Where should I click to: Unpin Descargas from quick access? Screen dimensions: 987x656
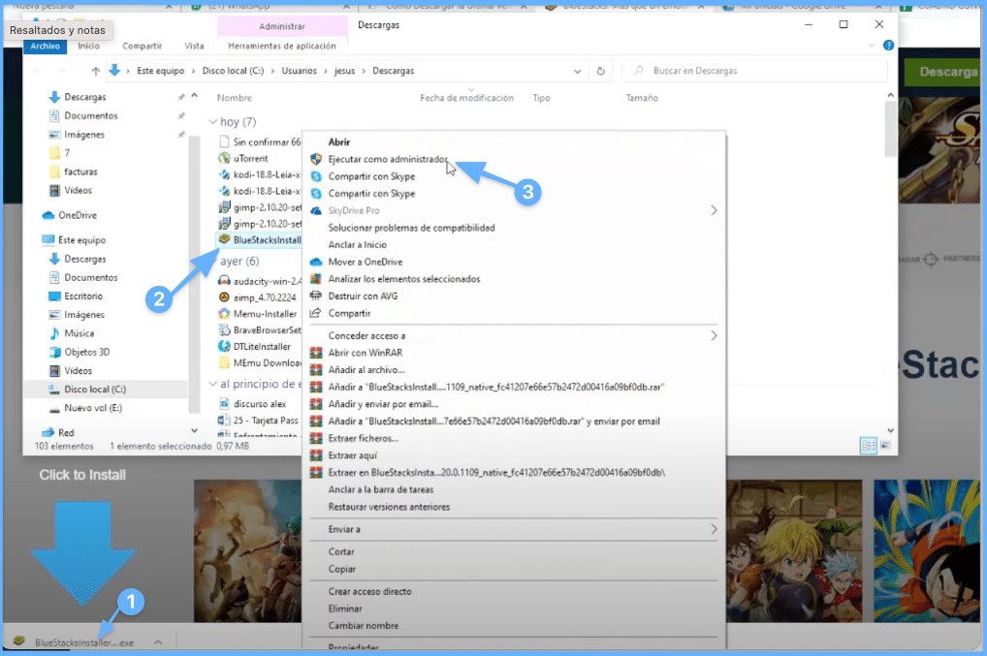tap(181, 97)
